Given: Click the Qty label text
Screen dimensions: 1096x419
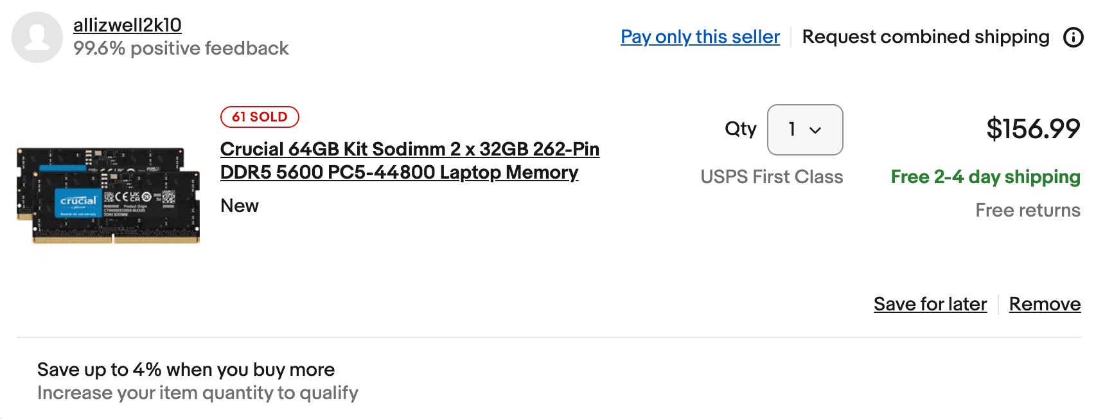Looking at the screenshot, I should coord(740,129).
